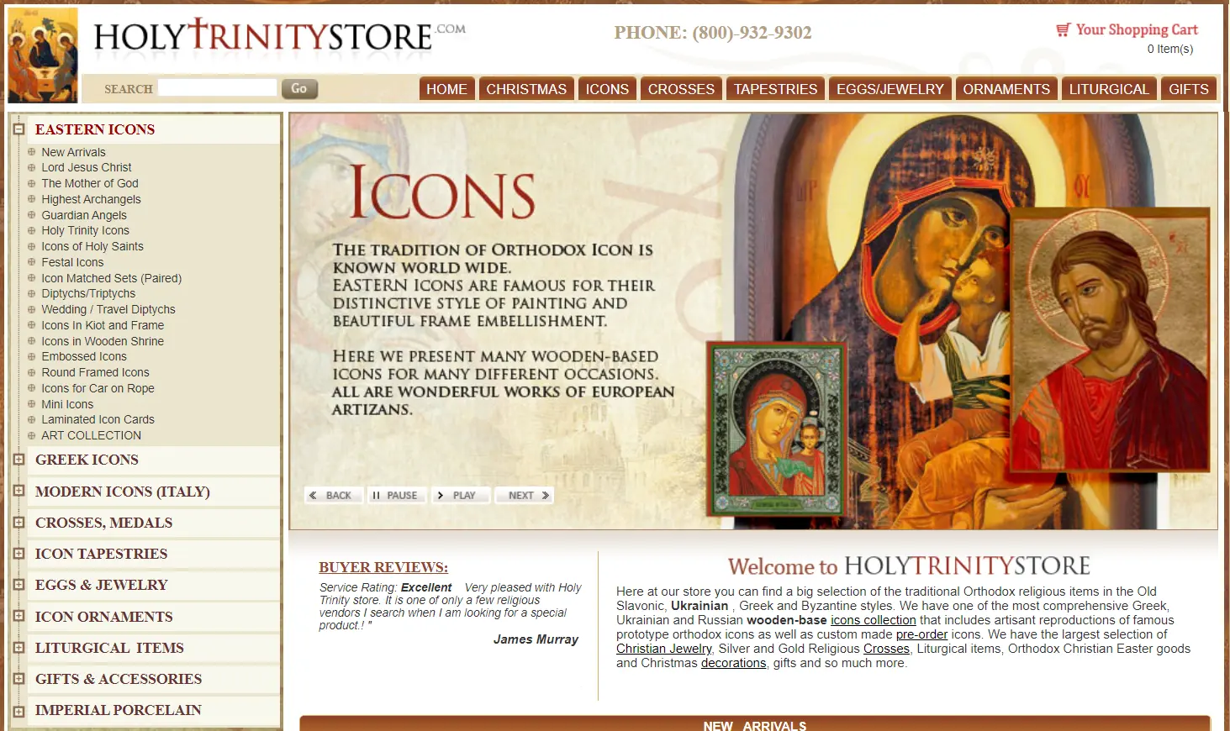1230x731 pixels.
Task: Click the bullet icon beside New Arrivals
Action: tap(31, 152)
